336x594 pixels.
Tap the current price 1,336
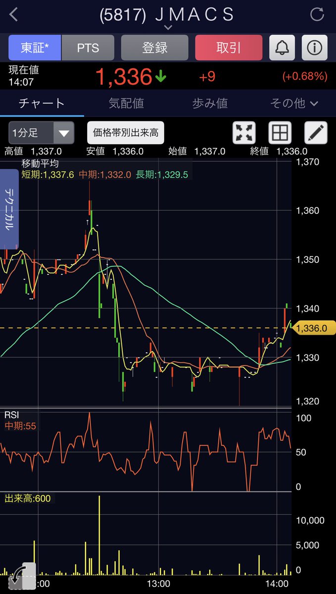(x=124, y=77)
